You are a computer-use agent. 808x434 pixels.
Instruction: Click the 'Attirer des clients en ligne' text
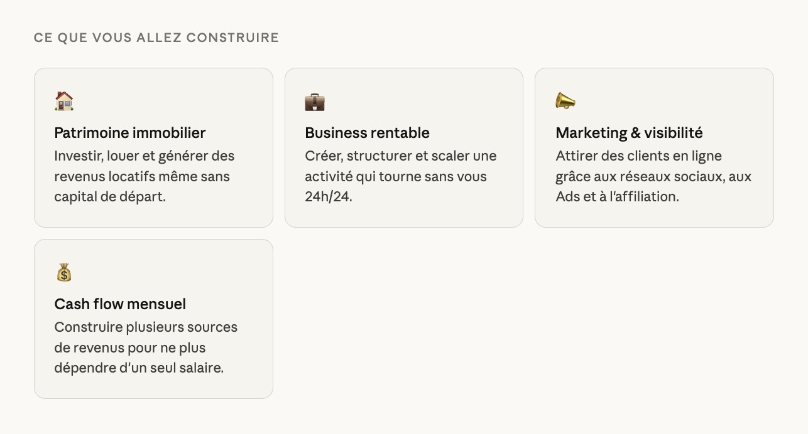click(638, 156)
